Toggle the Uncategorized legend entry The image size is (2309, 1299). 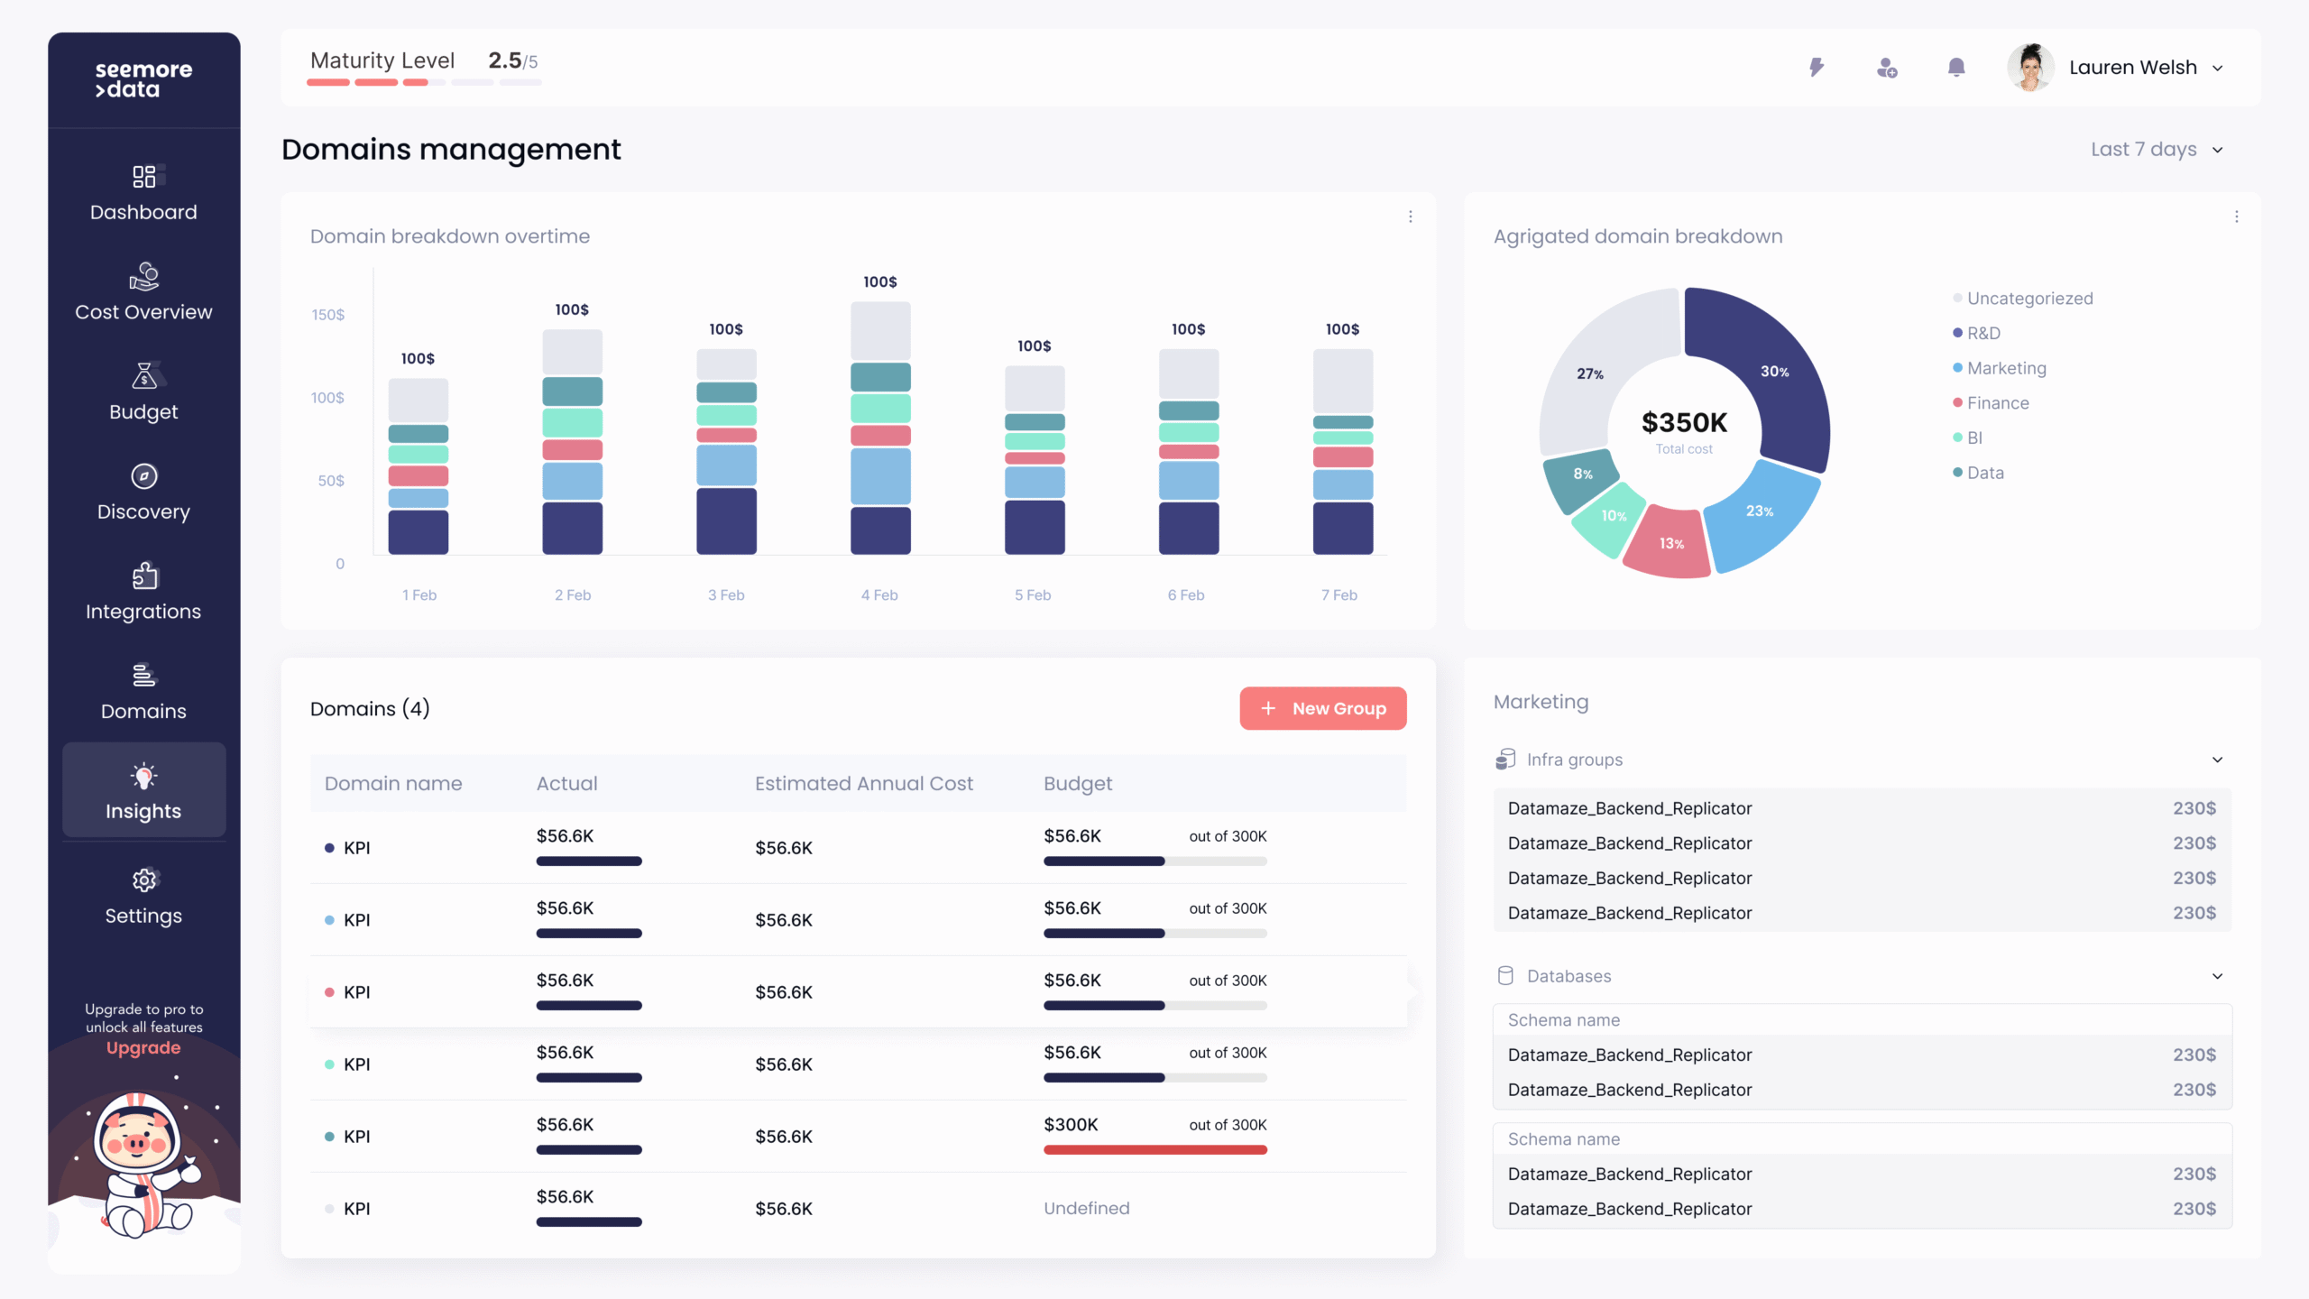2028,299
